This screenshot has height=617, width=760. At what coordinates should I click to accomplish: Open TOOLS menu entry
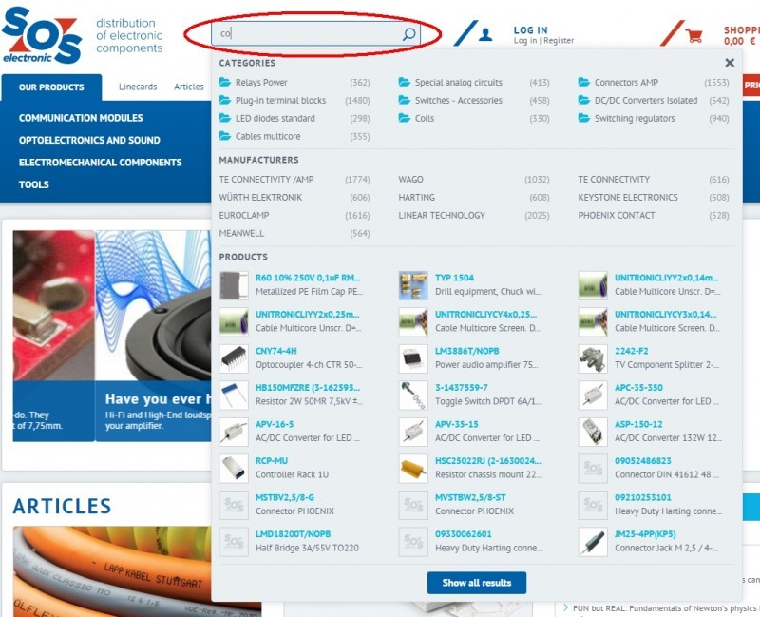tap(34, 184)
